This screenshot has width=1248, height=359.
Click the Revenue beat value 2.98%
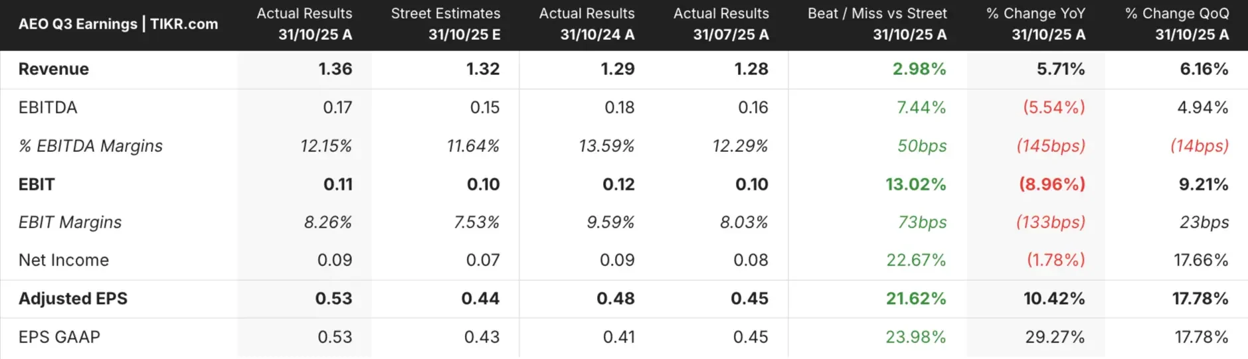(919, 69)
